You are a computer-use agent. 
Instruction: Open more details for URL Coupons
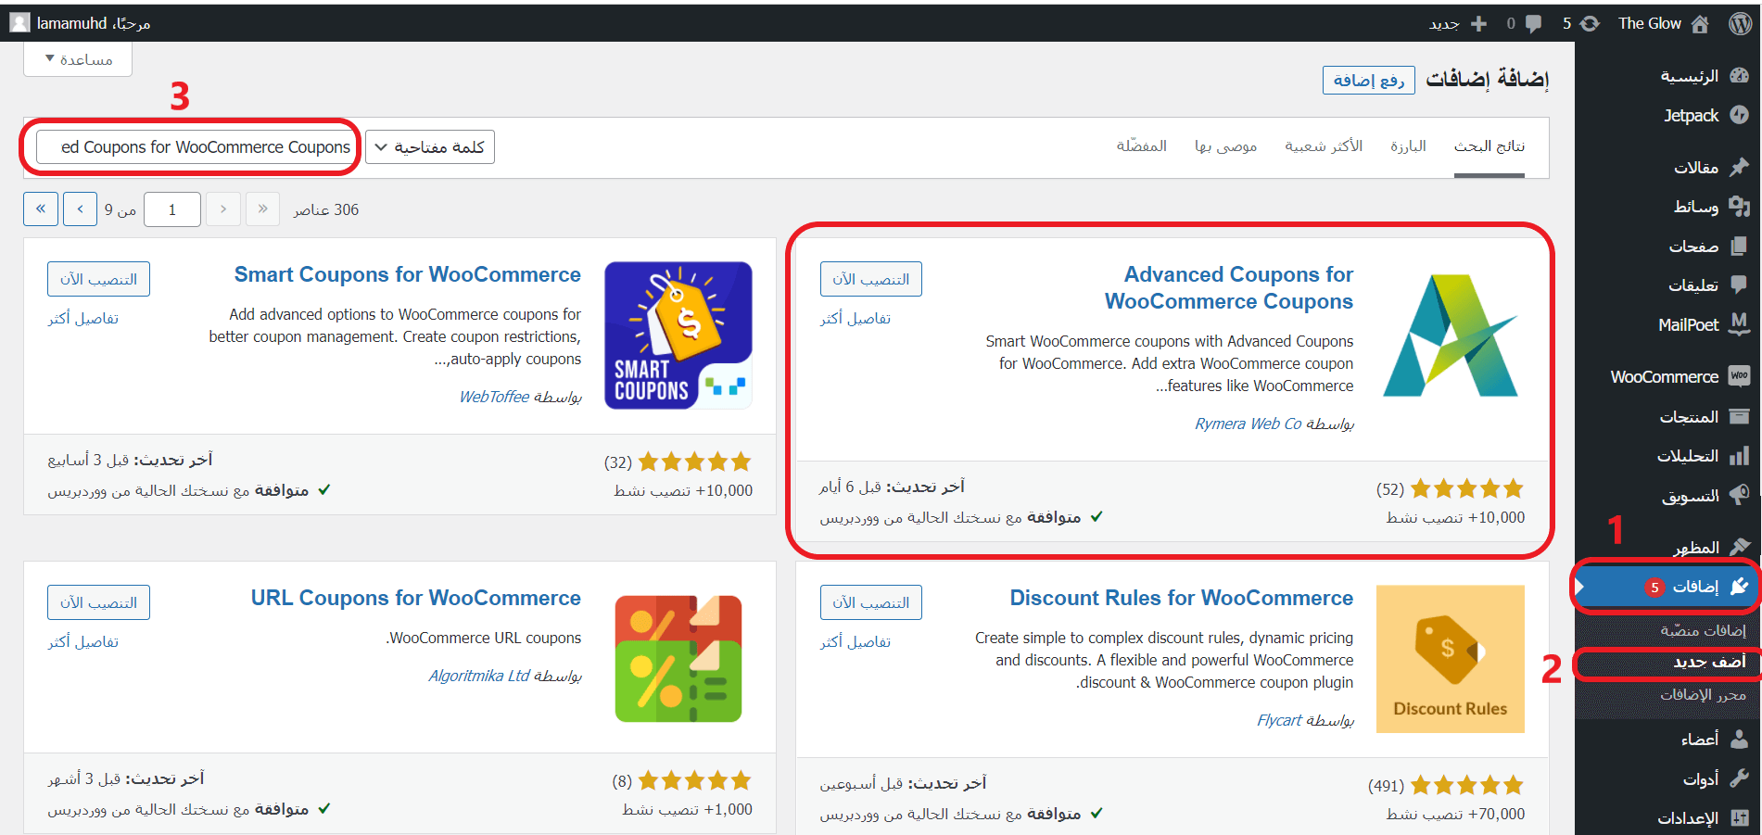[83, 642]
